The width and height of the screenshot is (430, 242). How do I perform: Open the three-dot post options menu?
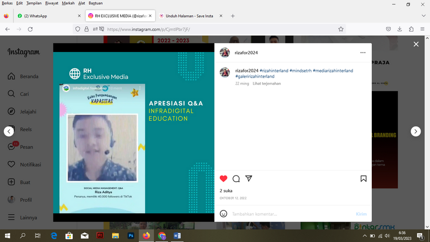tap(363, 52)
